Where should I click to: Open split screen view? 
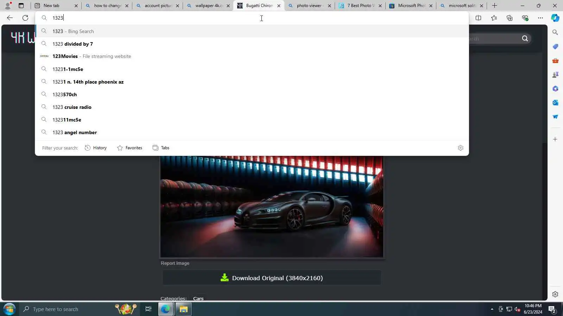coord(478,18)
